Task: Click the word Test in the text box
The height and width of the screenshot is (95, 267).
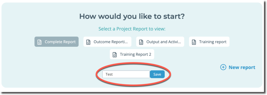Action: 109,74
